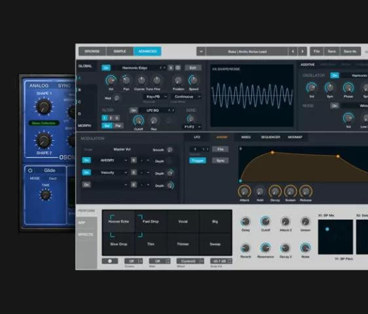Select layer B in the sidebar
The height and width of the screenshot is (314, 368).
point(80,90)
